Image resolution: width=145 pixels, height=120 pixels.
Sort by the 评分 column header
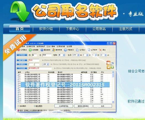point(102,72)
